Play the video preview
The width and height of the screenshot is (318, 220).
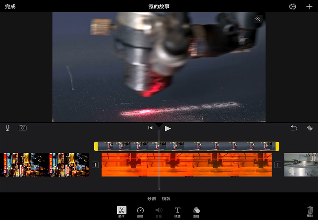pyautogui.click(x=168, y=128)
